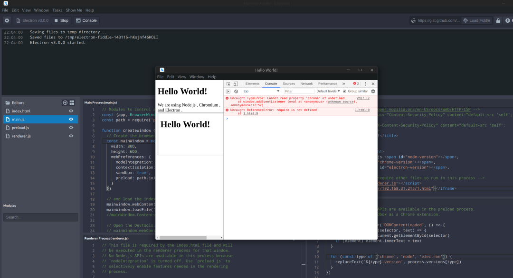Click the Hello World window app icon

(162, 70)
